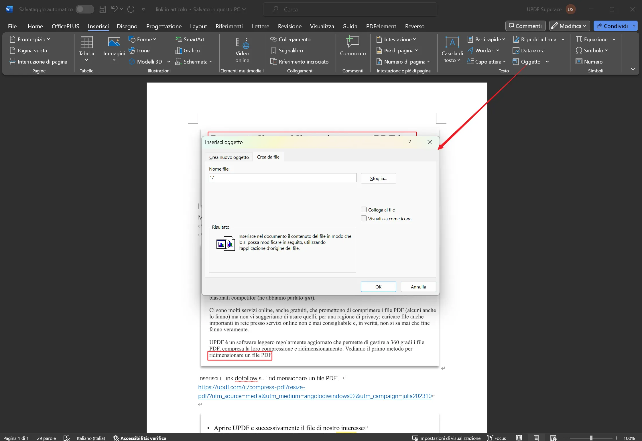Viewport: 642px width, 441px height.
Task: Insert Riferimento incrociato cross-reference
Action: pyautogui.click(x=300, y=62)
